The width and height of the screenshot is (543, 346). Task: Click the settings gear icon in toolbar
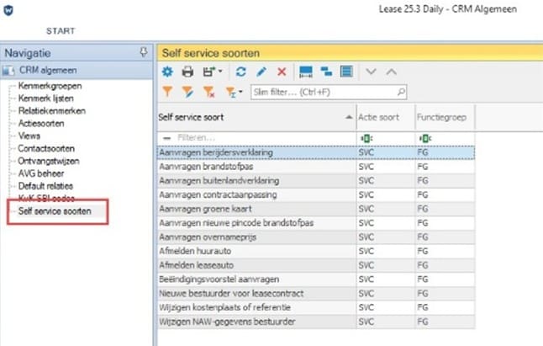click(x=167, y=72)
